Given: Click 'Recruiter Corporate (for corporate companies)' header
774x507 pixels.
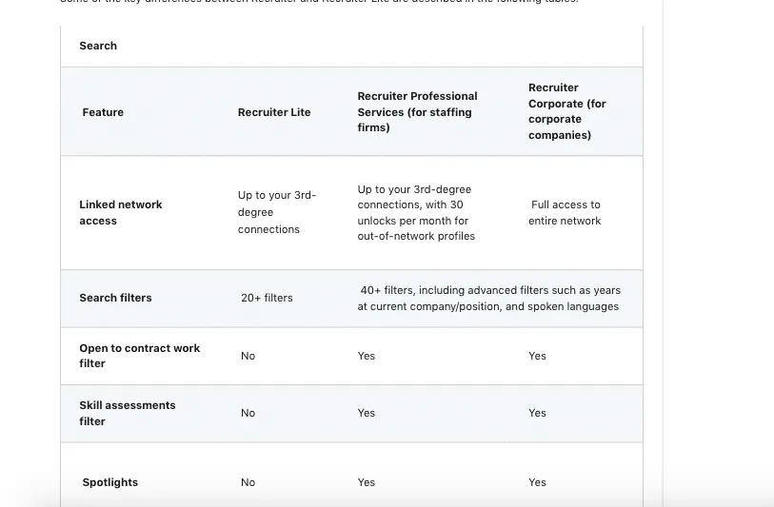Looking at the screenshot, I should click(x=567, y=111).
